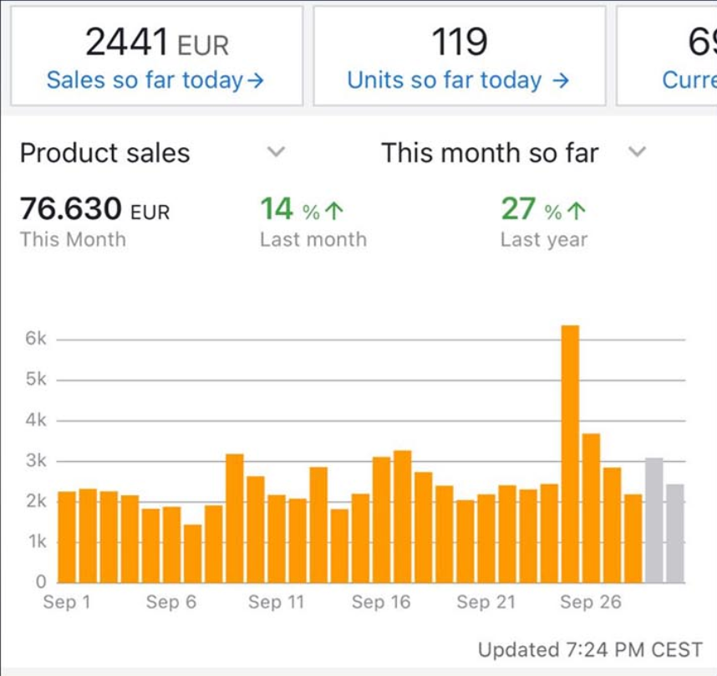Screen dimensions: 717x676
Task: Click the green up arrow beside 14%
Action: [336, 212]
